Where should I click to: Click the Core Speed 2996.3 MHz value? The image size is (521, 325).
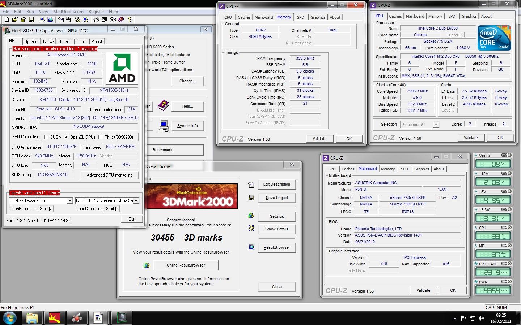(417, 91)
